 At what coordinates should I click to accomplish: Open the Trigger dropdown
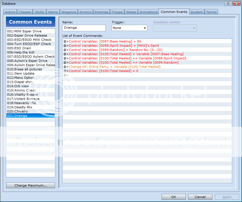coord(129,28)
